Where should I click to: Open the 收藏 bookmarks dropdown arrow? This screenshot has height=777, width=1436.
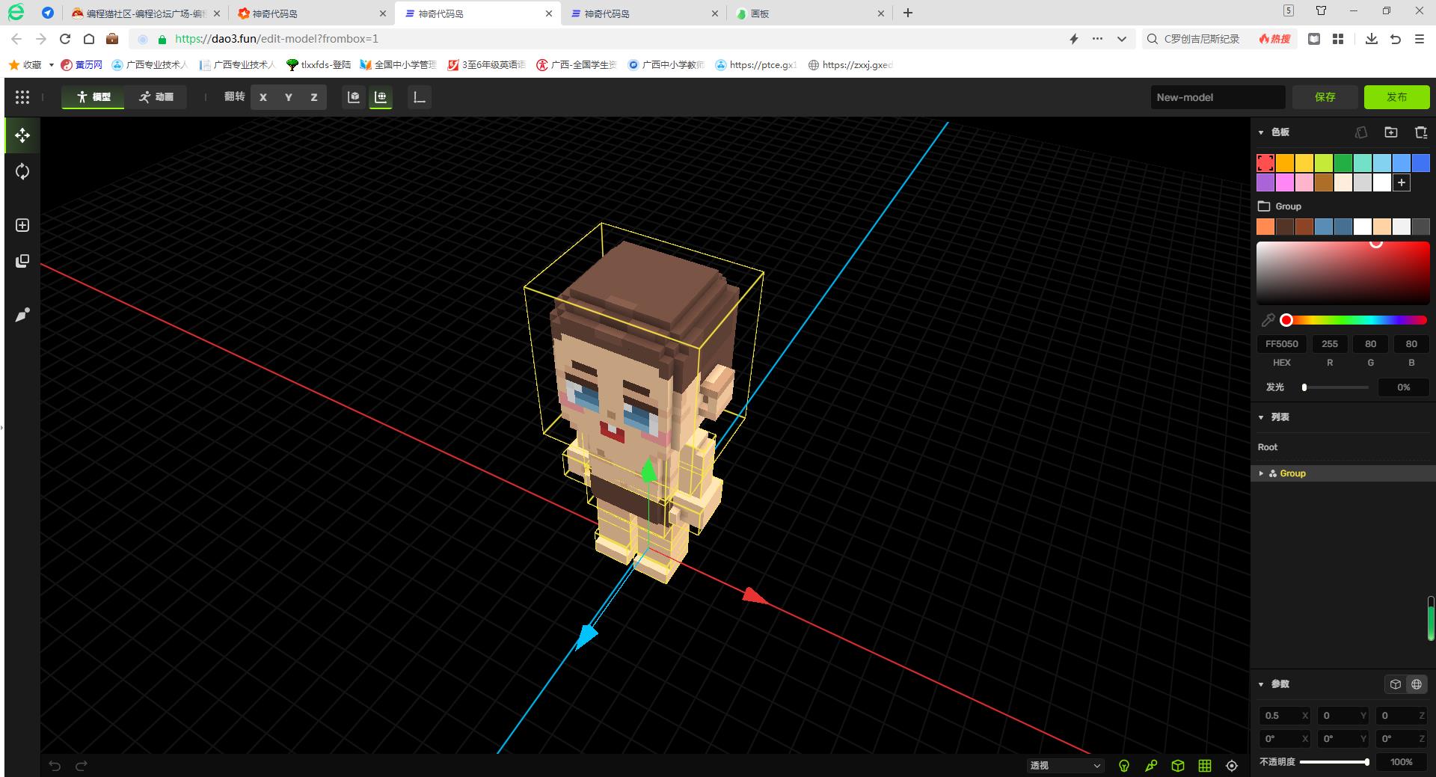click(x=51, y=65)
